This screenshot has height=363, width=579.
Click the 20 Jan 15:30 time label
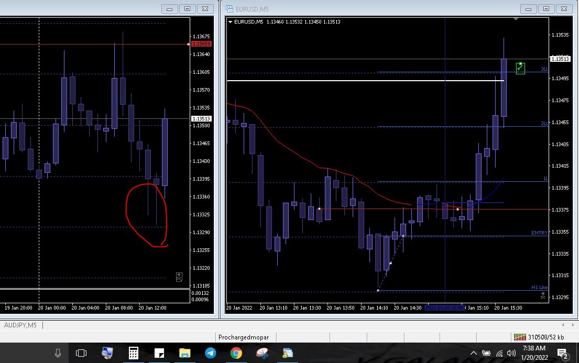pyautogui.click(x=508, y=307)
